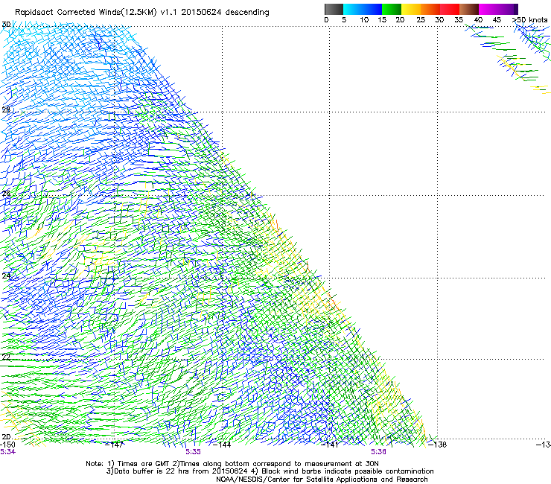Screen dimensions: 551x484
Task: Click the note 'Black wind barbs indicate possible contamination'
Action: [348, 471]
